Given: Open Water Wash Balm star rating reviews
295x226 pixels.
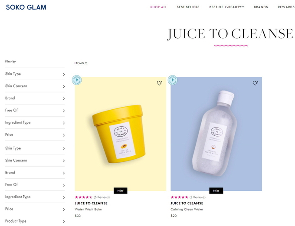Looking at the screenshot, I should 92,197.
